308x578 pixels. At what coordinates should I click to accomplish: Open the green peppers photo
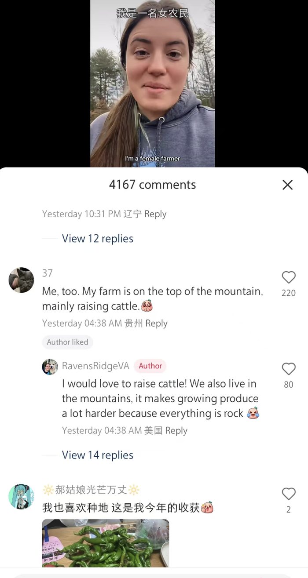(x=106, y=543)
